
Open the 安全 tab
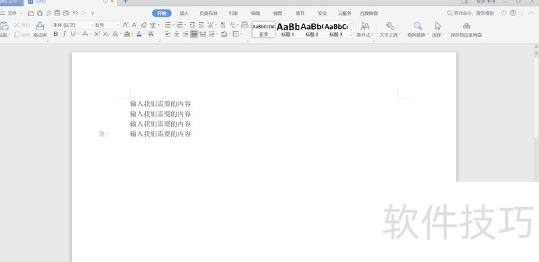click(323, 13)
